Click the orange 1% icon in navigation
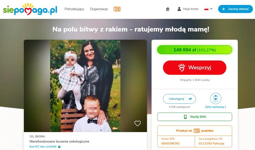The width and height of the screenshot is (255, 150). [117, 9]
